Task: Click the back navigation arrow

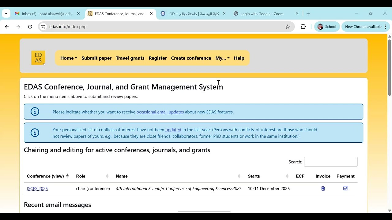Action: [x=7, y=27]
